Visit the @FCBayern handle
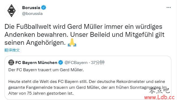Image resolution: width=177 pixels, height=100 pixels. (76, 62)
